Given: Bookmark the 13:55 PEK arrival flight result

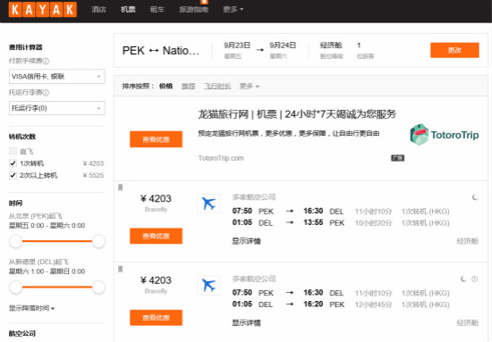Looking at the screenshot, I should coord(121,188).
